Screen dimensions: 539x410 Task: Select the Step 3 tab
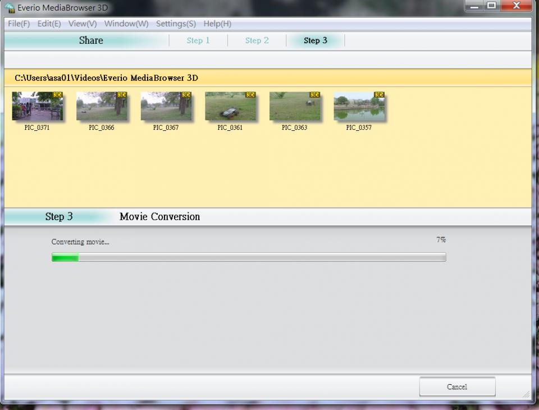[315, 40]
